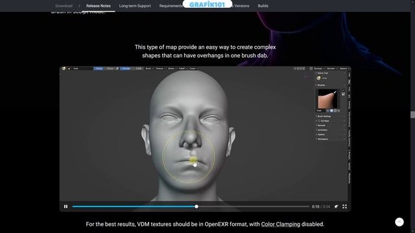Click the brush name field in header

point(82,69)
